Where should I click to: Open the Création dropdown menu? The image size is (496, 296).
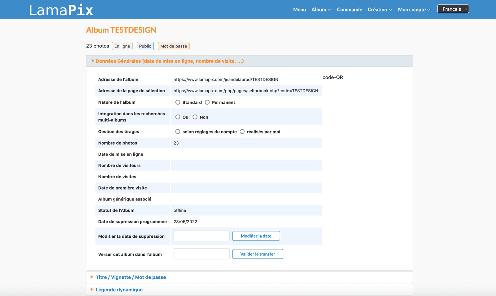pos(379,10)
